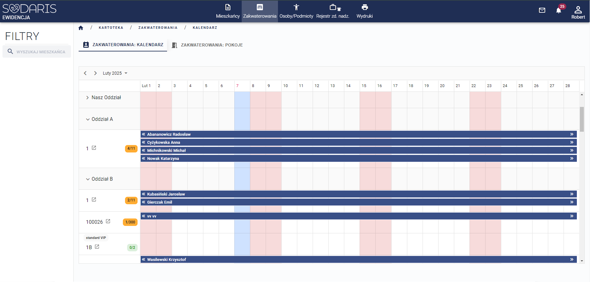
Task: Open the Osoby/Podmioty menu item
Action: (296, 11)
